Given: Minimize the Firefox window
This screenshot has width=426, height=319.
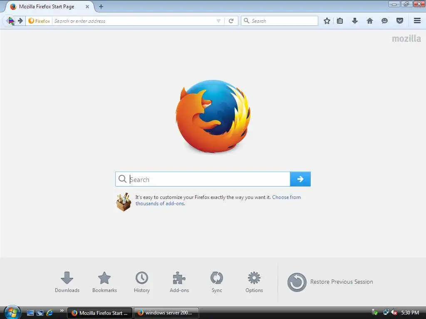Looking at the screenshot, I should click(x=394, y=4).
